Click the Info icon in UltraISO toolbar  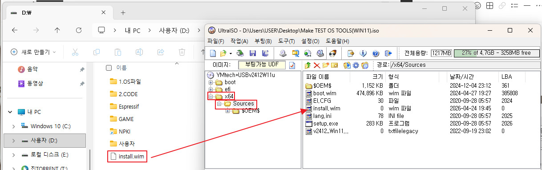point(363,53)
